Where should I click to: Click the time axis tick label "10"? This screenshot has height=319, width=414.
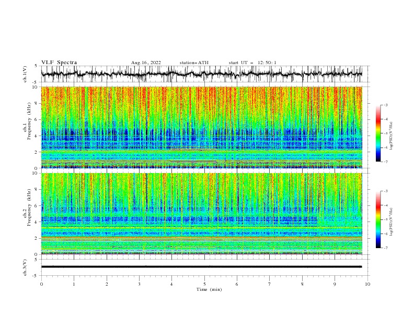tap(367, 284)
